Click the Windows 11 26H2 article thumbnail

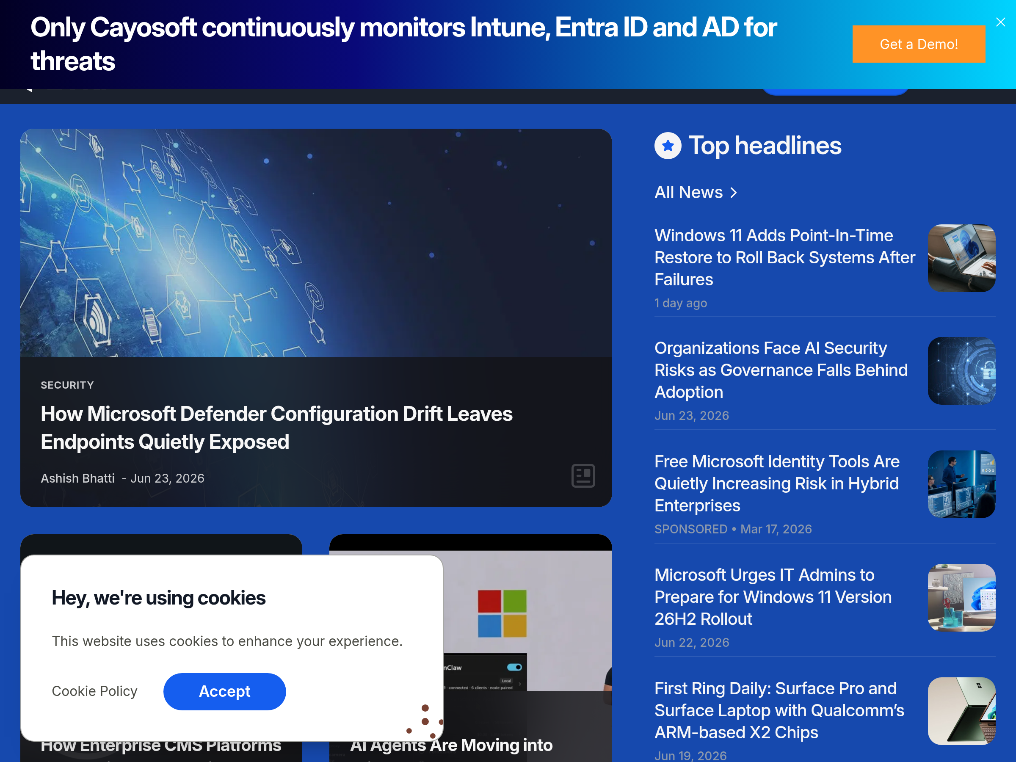click(x=961, y=598)
